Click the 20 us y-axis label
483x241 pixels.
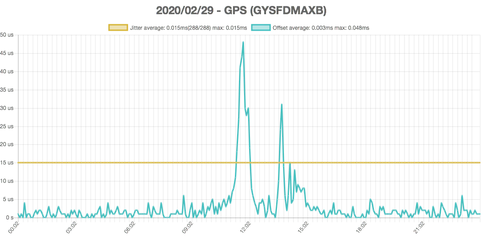click(7, 144)
